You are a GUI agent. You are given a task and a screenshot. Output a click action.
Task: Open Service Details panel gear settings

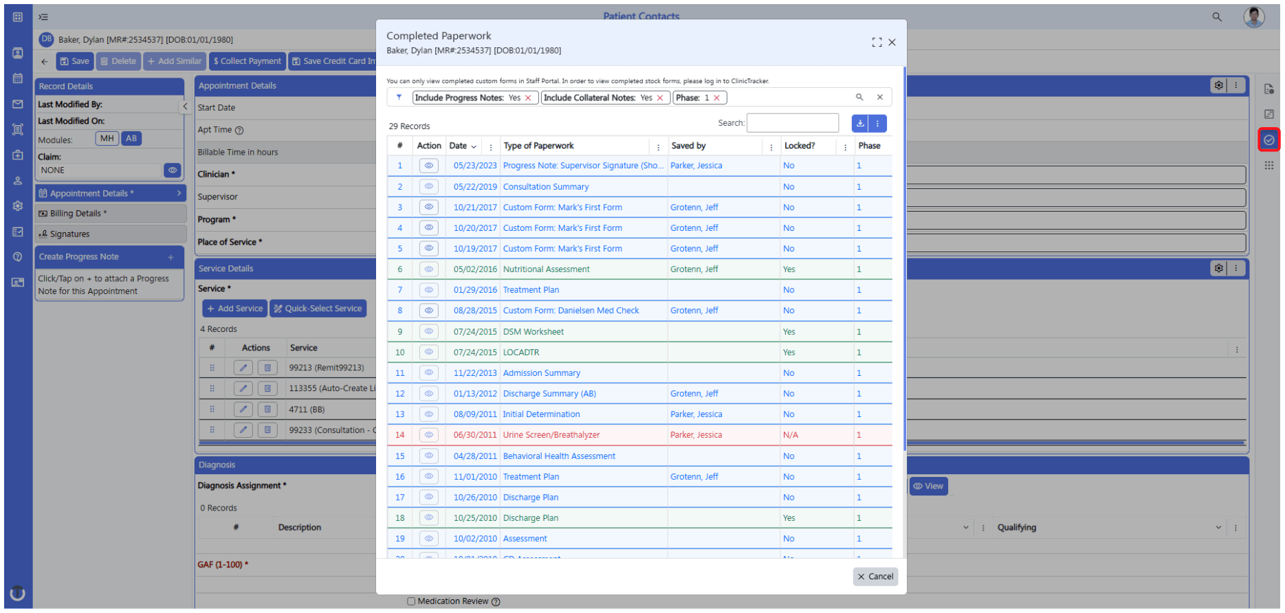[1218, 268]
